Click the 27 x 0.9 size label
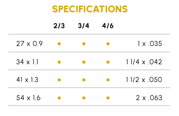The image size is (179, 116). [x=29, y=44]
